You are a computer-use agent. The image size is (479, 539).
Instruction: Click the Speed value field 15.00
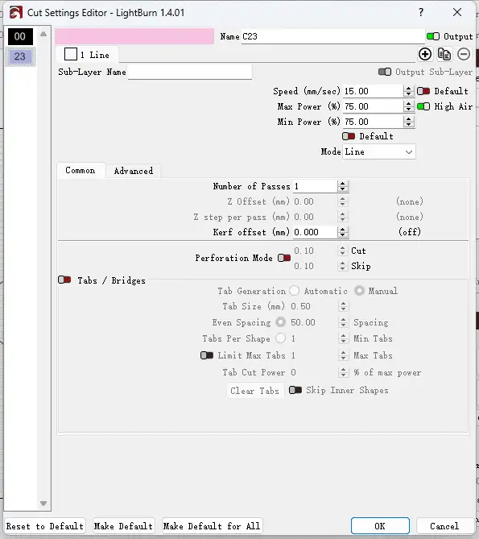(x=373, y=91)
